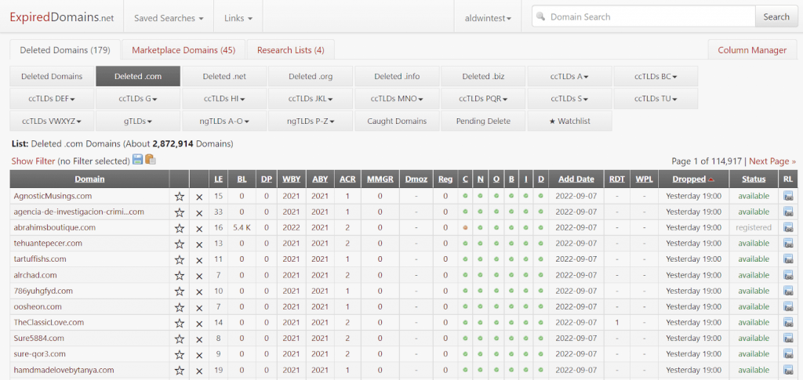
Task: Toggle the watchlist star for tehuantepecer.com
Action: [180, 244]
